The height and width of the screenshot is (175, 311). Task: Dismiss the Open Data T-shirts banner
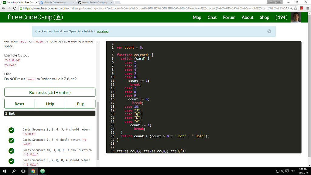269,31
